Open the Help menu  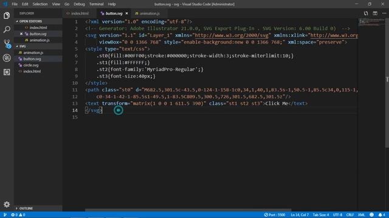point(112,4)
